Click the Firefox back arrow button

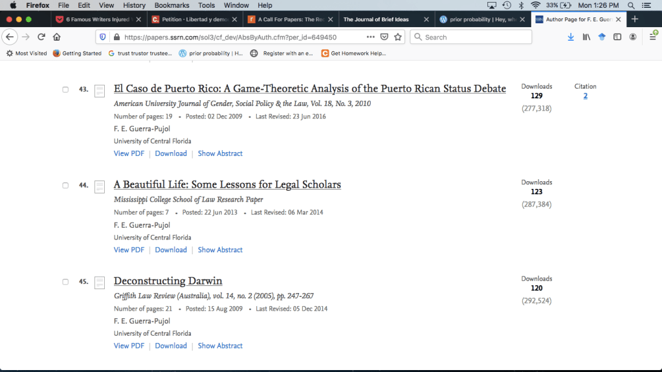coord(10,37)
